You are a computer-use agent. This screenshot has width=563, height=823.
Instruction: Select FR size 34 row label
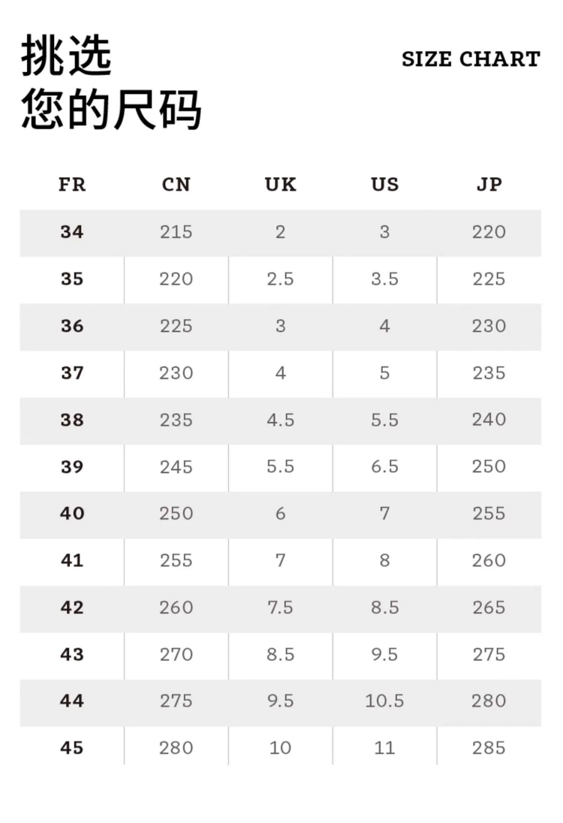point(72,232)
